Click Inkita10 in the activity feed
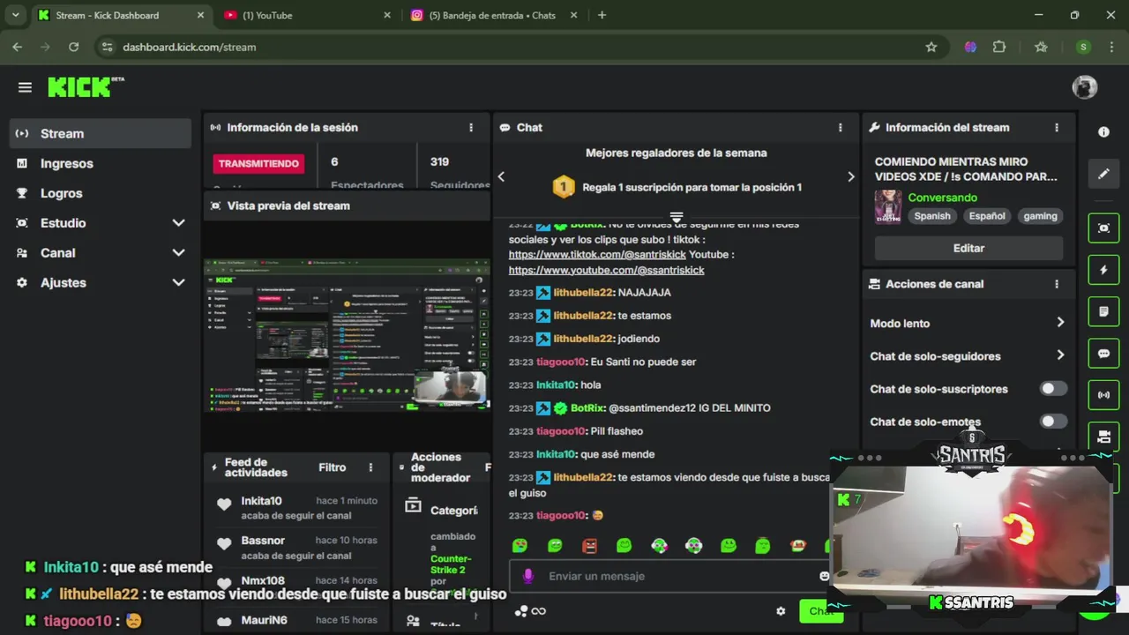Image resolution: width=1129 pixels, height=635 pixels. [261, 501]
